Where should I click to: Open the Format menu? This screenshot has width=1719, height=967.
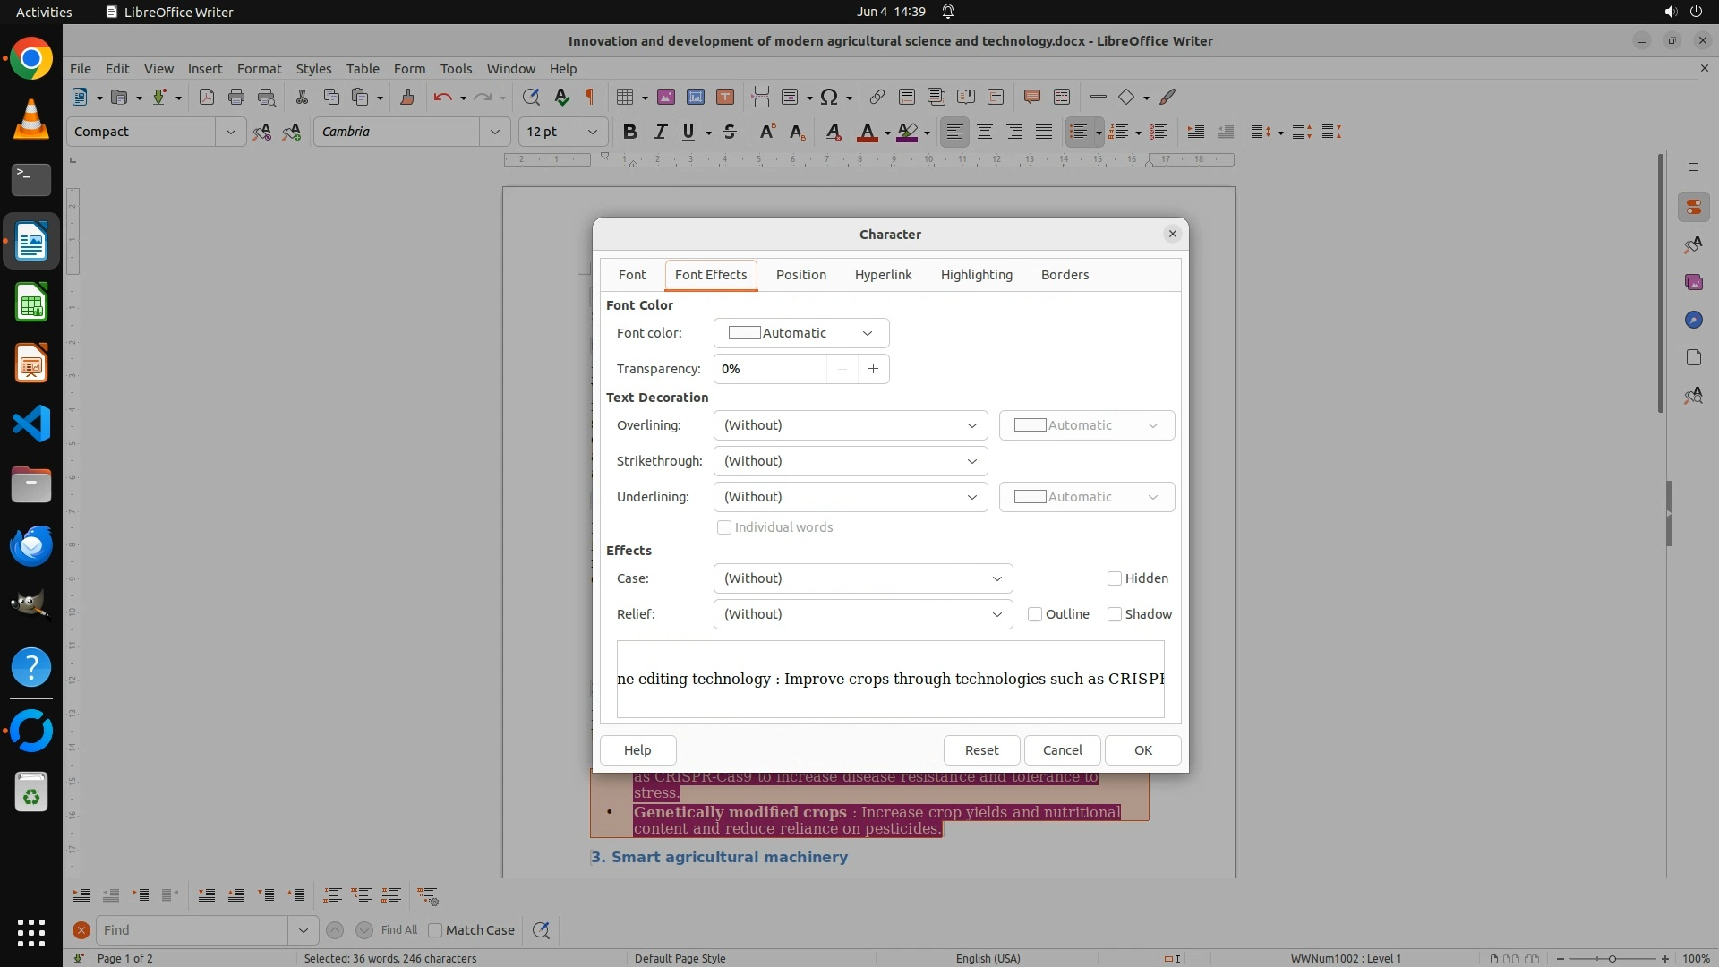[259, 68]
